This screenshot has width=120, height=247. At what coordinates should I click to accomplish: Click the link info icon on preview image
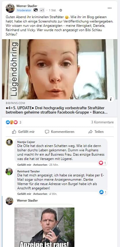tap(111, 99)
